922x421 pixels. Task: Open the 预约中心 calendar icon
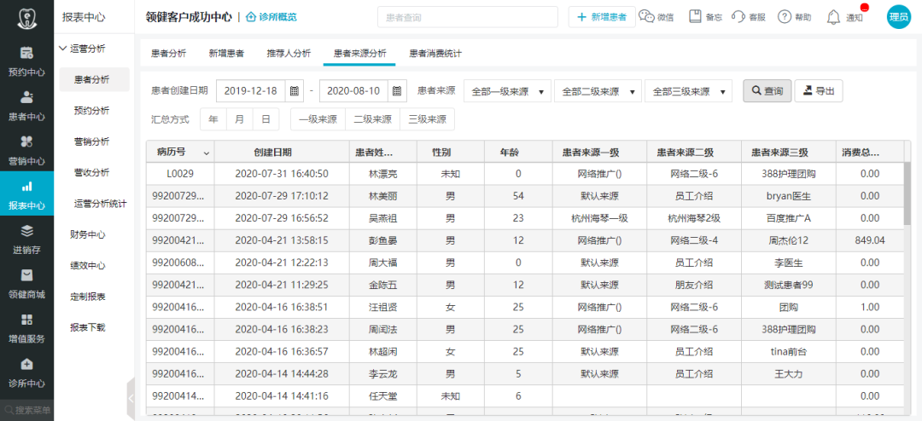26,53
